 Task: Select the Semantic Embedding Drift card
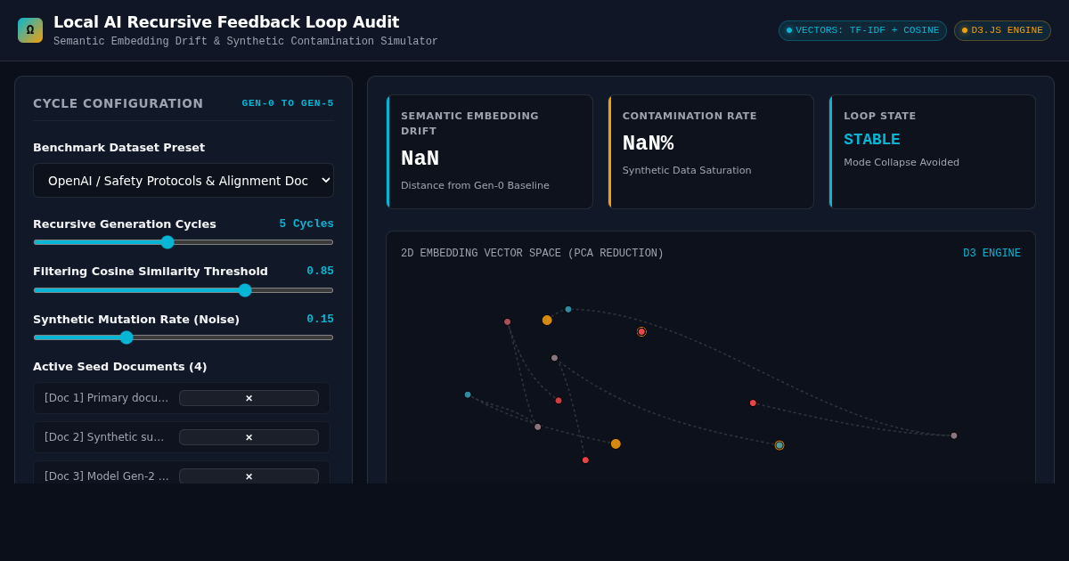click(490, 152)
